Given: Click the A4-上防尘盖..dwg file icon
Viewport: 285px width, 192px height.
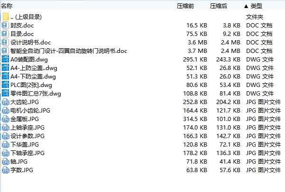Looking at the screenshot, I should pyautogui.click(x=5, y=68).
